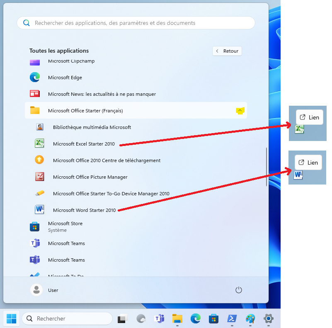Image resolution: width=332 pixels, height=328 pixels.
Task: Open Paint from the taskbar
Action: pyautogui.click(x=250, y=318)
